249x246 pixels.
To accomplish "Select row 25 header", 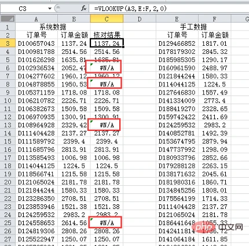I will point(8,223).
